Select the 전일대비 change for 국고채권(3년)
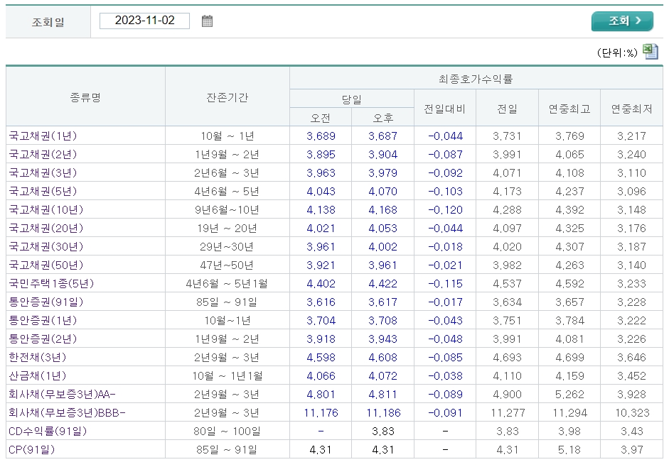Viewport: 669px width, 467px height. pyautogui.click(x=446, y=172)
